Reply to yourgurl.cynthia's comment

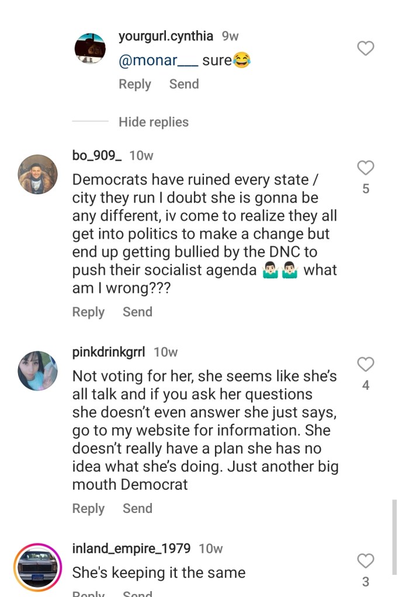pyautogui.click(x=135, y=84)
